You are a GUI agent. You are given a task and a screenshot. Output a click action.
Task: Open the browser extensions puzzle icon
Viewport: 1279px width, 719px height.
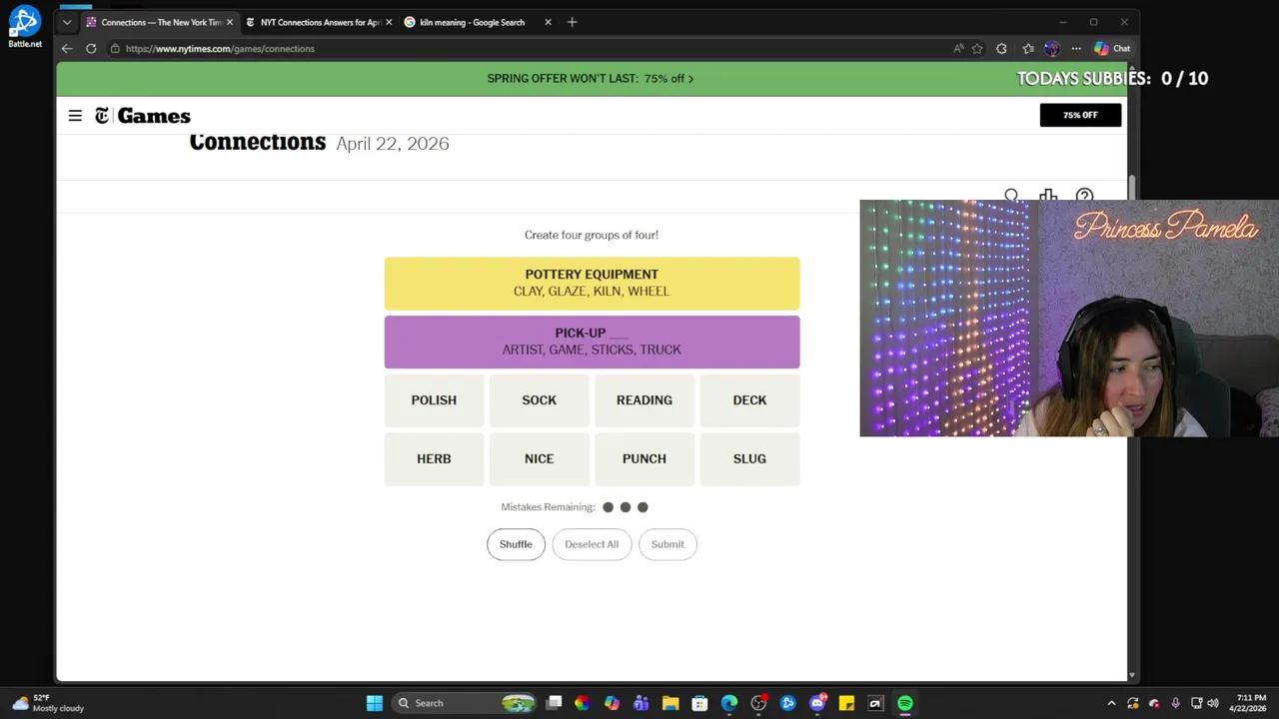pyautogui.click(x=1002, y=48)
